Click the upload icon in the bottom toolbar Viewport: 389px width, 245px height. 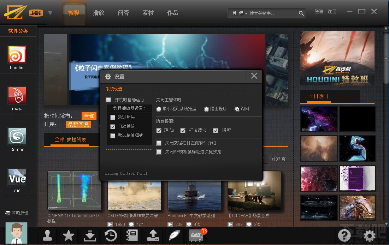click(153, 235)
